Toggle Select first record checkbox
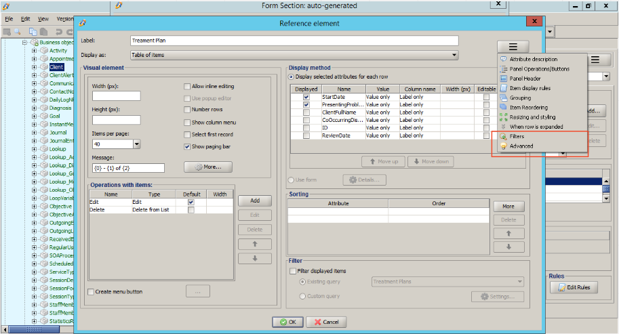 pyautogui.click(x=187, y=134)
